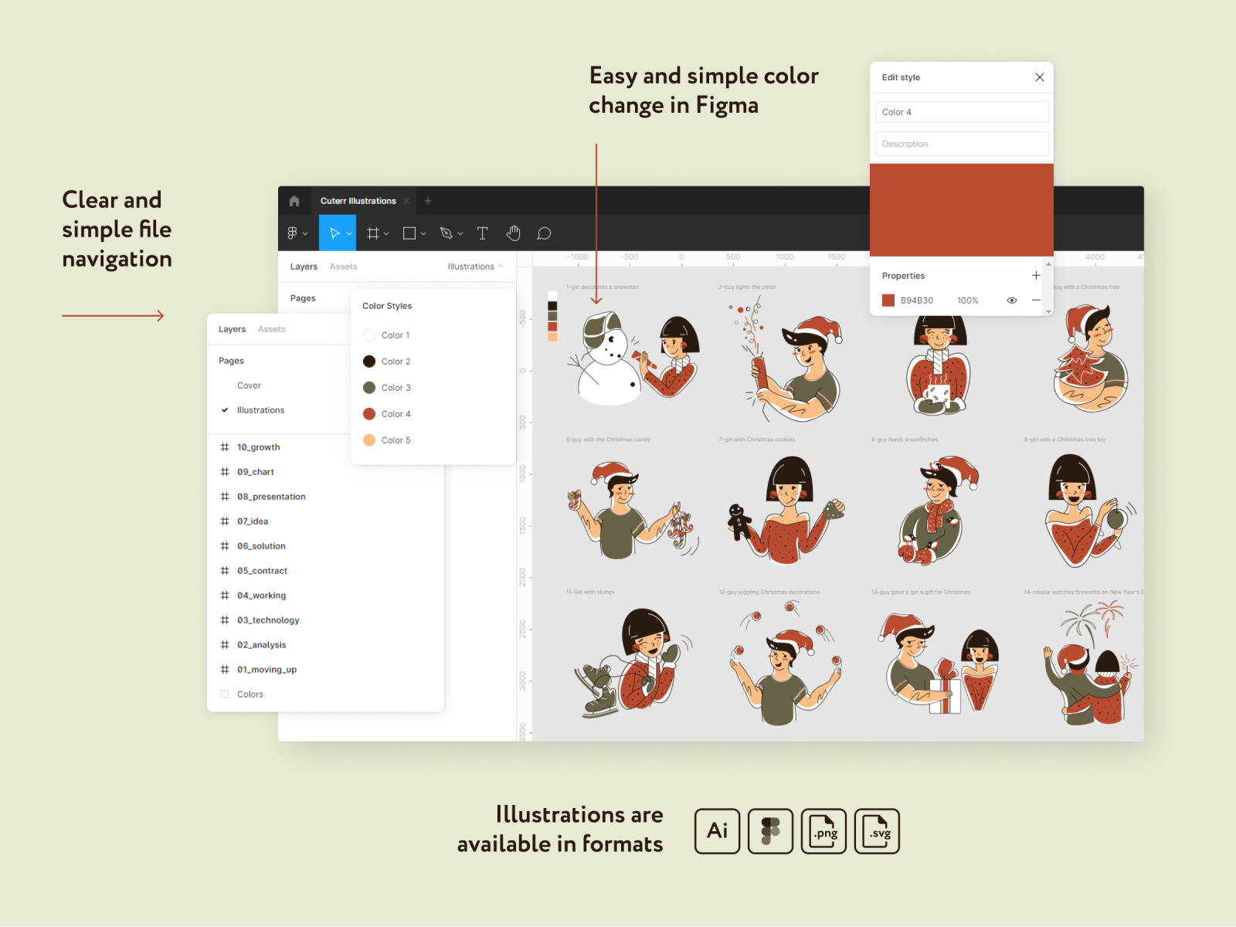Click the ice skates girl illustration
The width and height of the screenshot is (1236, 927).
tap(633, 664)
